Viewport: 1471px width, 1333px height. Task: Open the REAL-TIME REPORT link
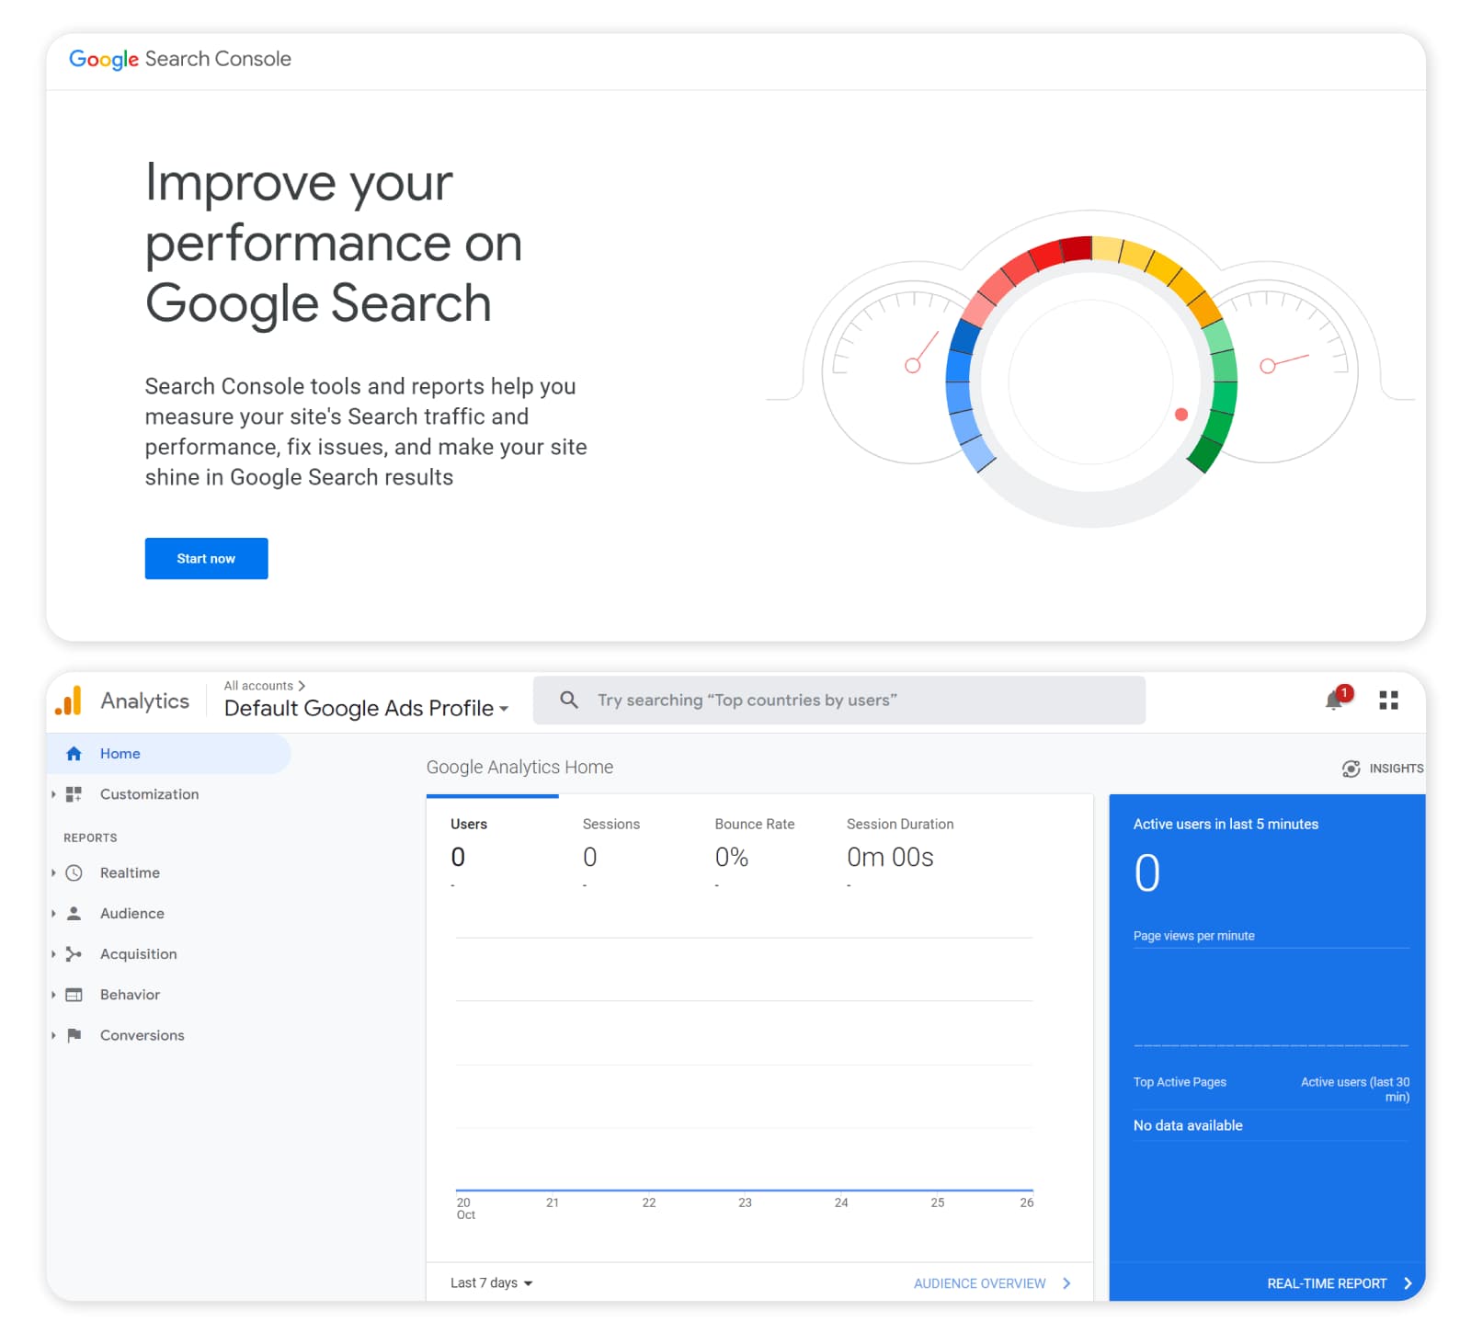1327,1283
